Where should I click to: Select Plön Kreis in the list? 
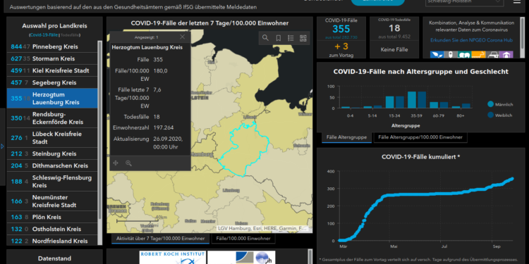tap(52, 217)
